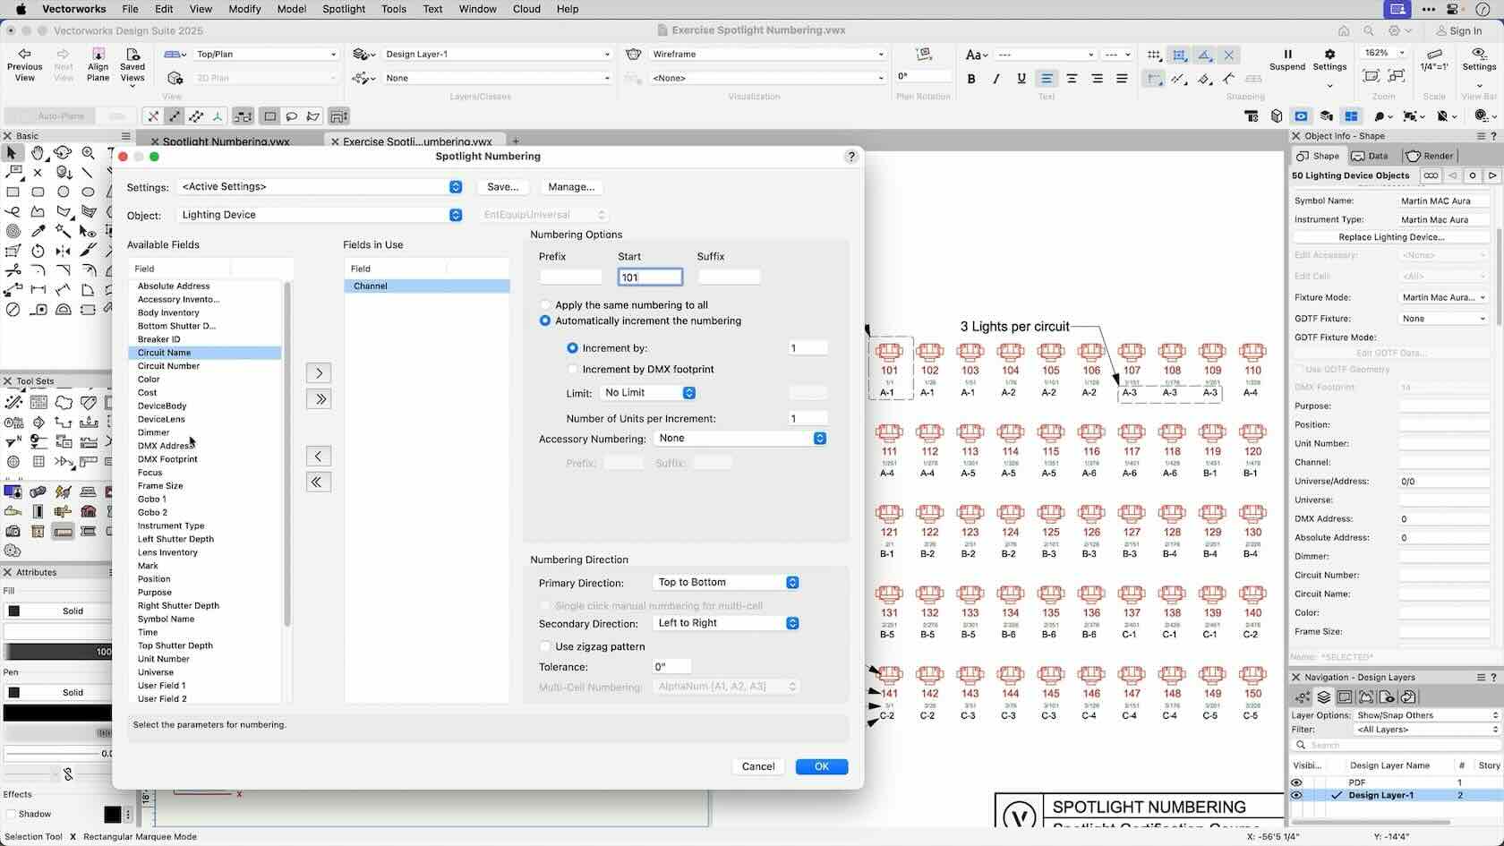Open the Limit dropdown set to No Limit
The image size is (1504, 846).
pos(648,392)
